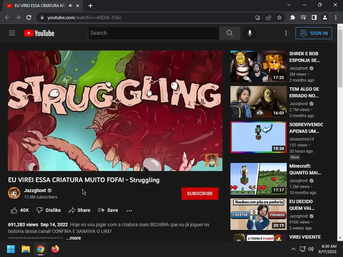Install app icon in the address bar
343x257 pixels.
coord(258,17)
